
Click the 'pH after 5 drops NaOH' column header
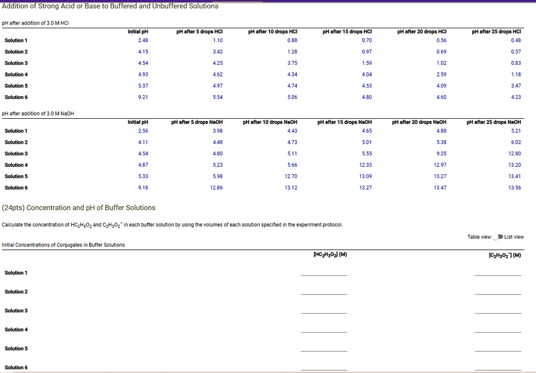point(197,122)
